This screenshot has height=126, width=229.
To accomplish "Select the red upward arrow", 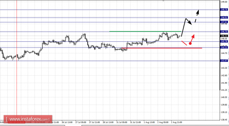I will (193, 38).
